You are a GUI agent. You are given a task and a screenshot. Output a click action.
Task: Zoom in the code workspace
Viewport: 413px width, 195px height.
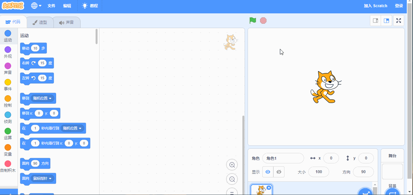[232, 165]
